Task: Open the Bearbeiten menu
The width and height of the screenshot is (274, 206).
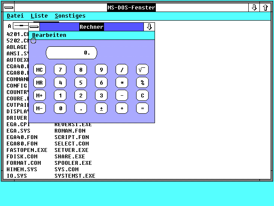Action: [49, 35]
